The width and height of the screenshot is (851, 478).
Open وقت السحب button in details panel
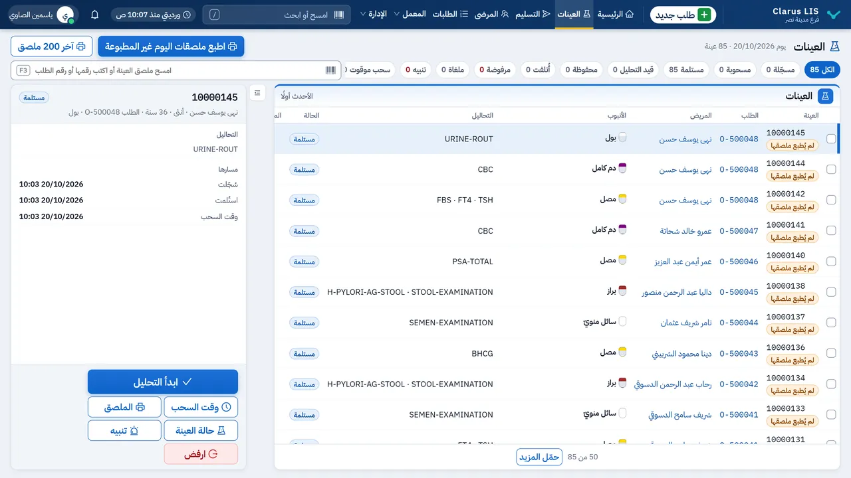(x=201, y=407)
